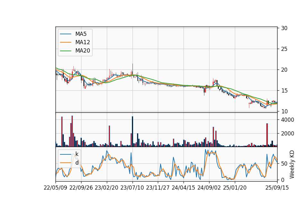Click the 23/07/10 date tick label

pos(132,188)
